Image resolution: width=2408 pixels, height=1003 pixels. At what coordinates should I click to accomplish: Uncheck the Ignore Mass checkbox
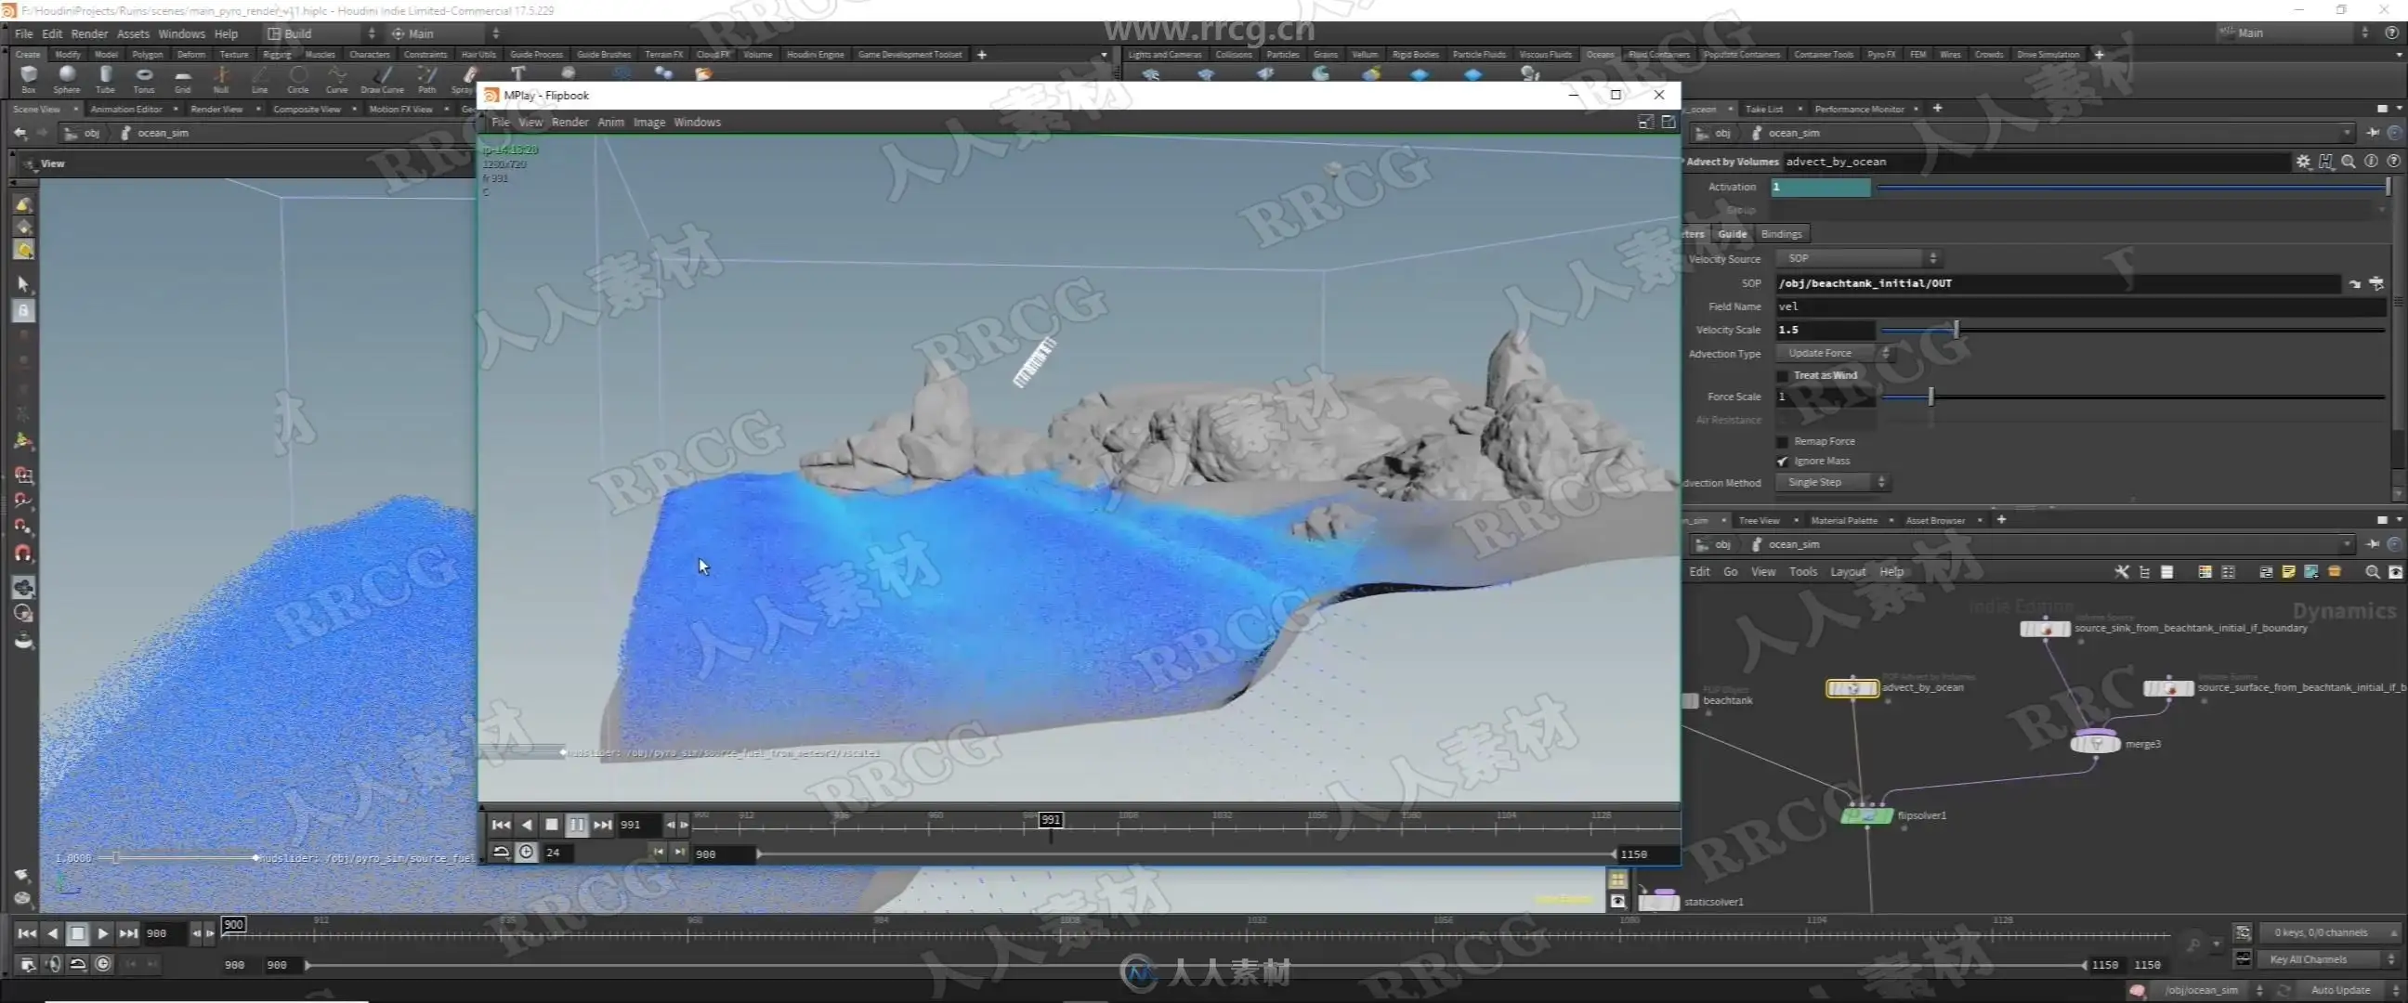click(x=1782, y=462)
